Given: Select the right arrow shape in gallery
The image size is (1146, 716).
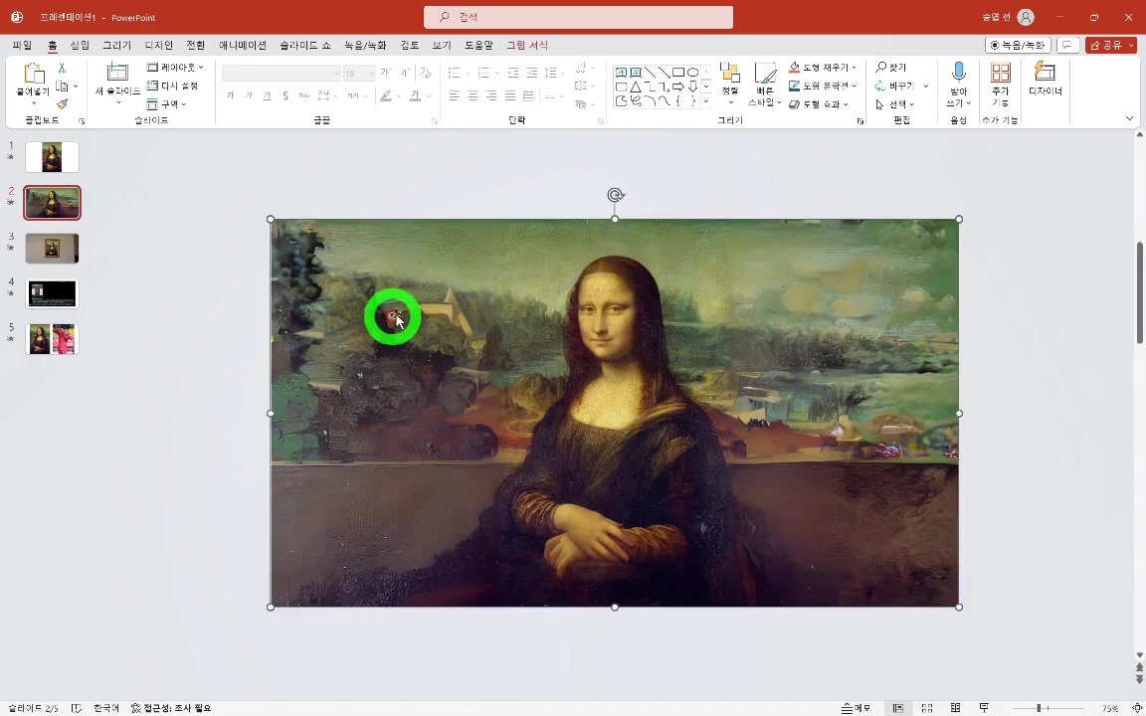Looking at the screenshot, I should coord(678,87).
